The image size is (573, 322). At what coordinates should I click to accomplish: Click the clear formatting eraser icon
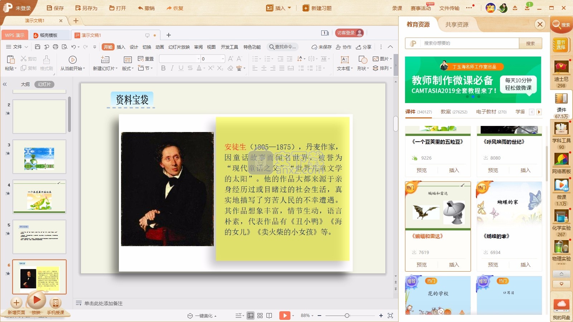coord(230,68)
